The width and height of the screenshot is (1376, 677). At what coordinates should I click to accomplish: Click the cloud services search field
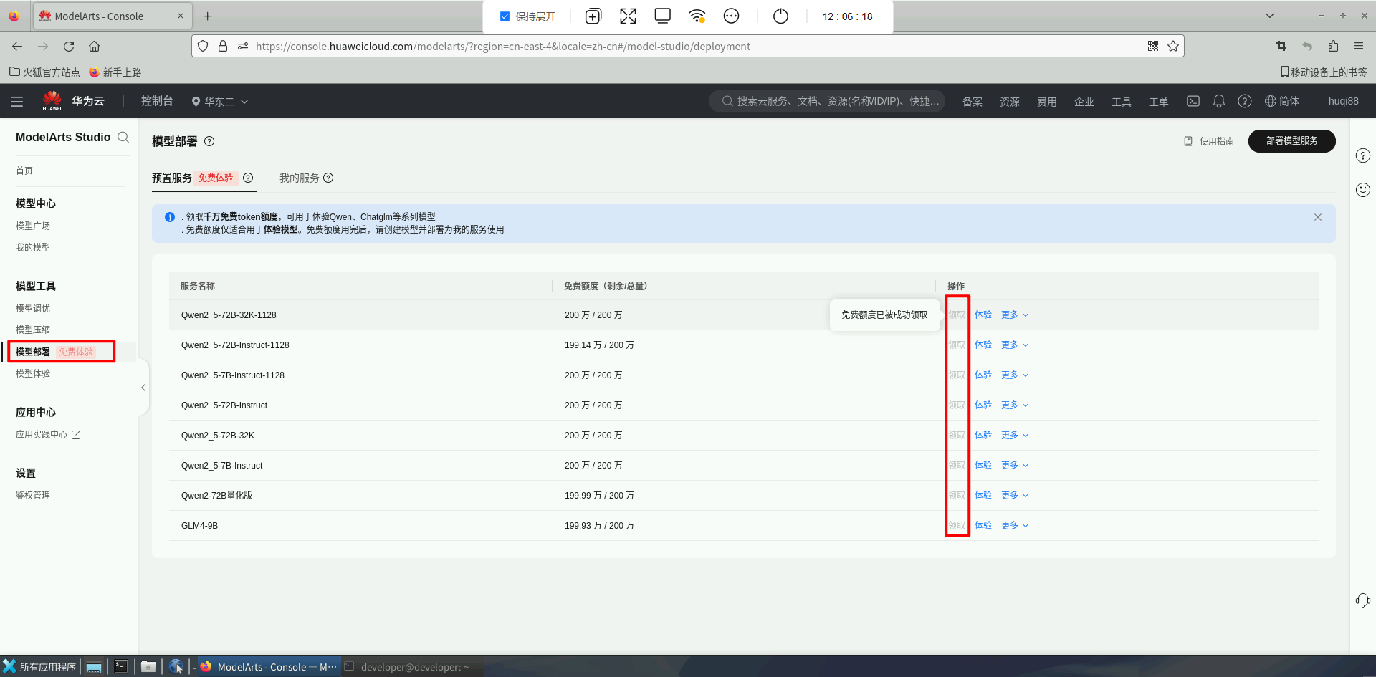coord(828,101)
